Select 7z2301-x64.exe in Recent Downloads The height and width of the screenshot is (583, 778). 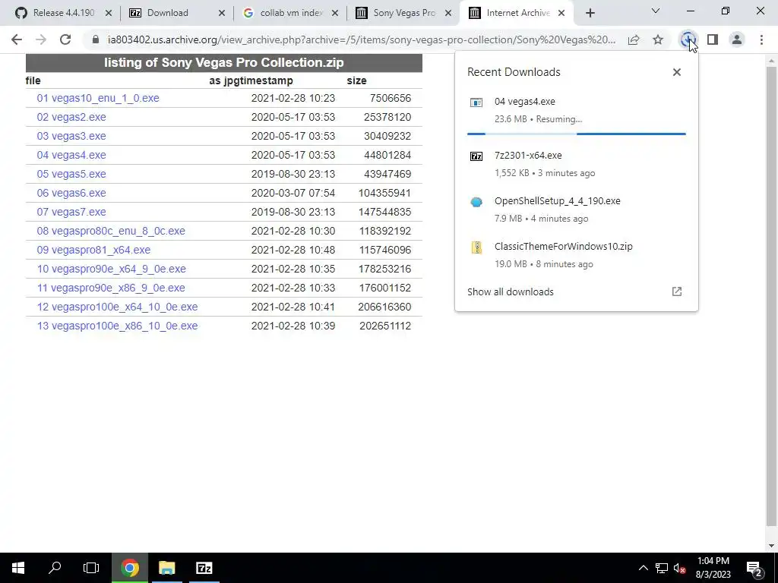(576, 164)
